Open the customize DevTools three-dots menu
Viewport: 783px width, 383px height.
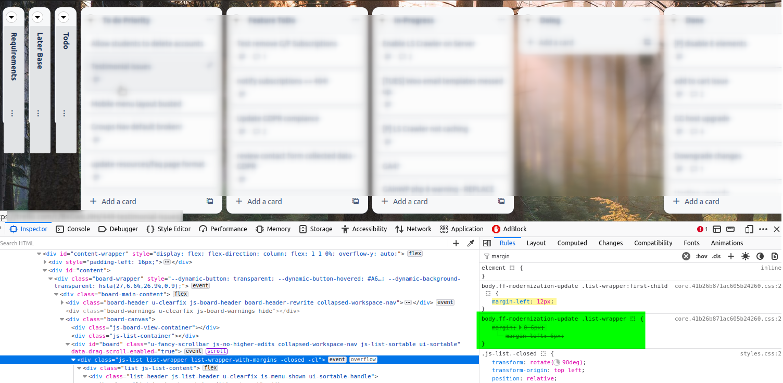tap(763, 229)
